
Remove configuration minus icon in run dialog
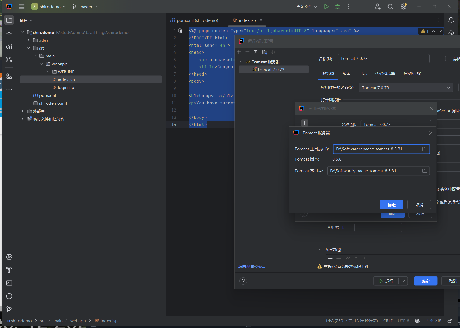pos(247,52)
